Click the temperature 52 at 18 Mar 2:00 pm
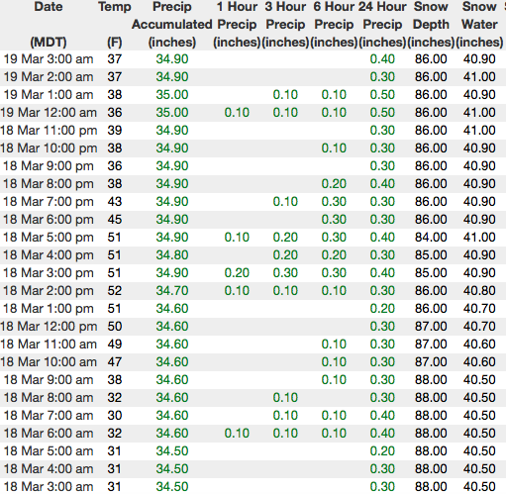Image resolution: width=506 pixels, height=494 pixels. [x=115, y=291]
